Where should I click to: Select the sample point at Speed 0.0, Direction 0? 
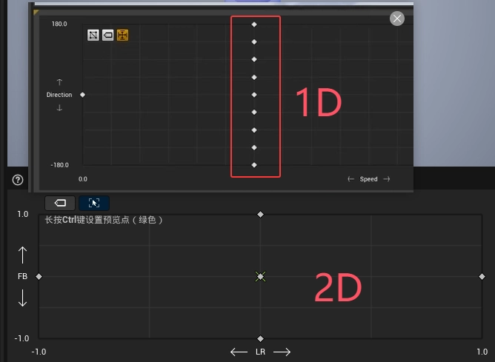coord(82,95)
